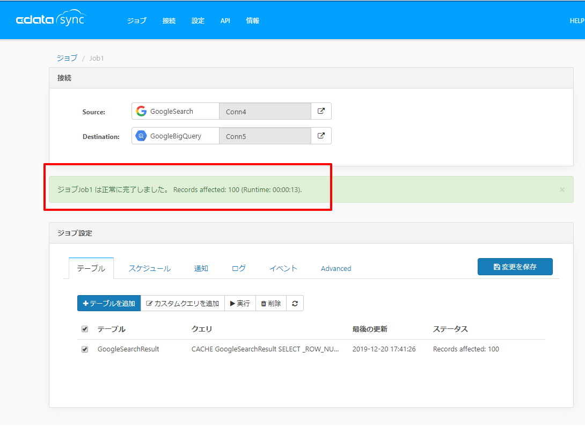The width and height of the screenshot is (585, 426).
Task: Click the 削除 delete button
Action: pos(271,303)
